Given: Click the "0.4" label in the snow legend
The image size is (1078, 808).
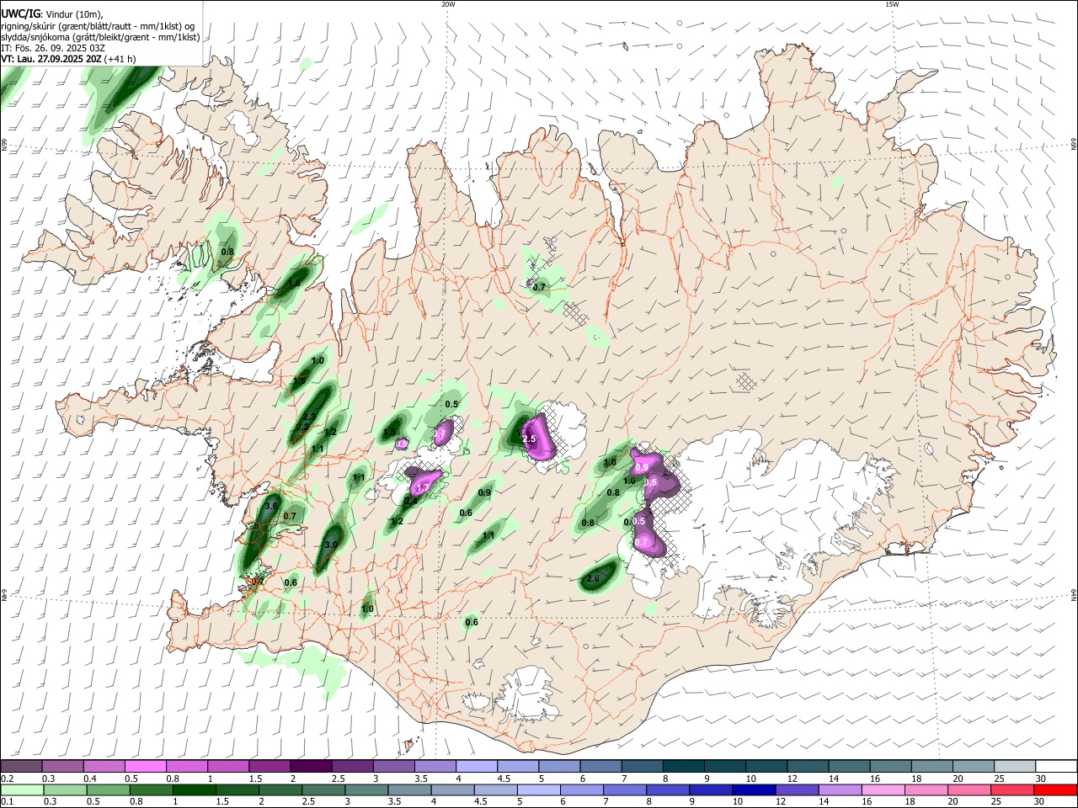Looking at the screenshot, I should click(90, 779).
